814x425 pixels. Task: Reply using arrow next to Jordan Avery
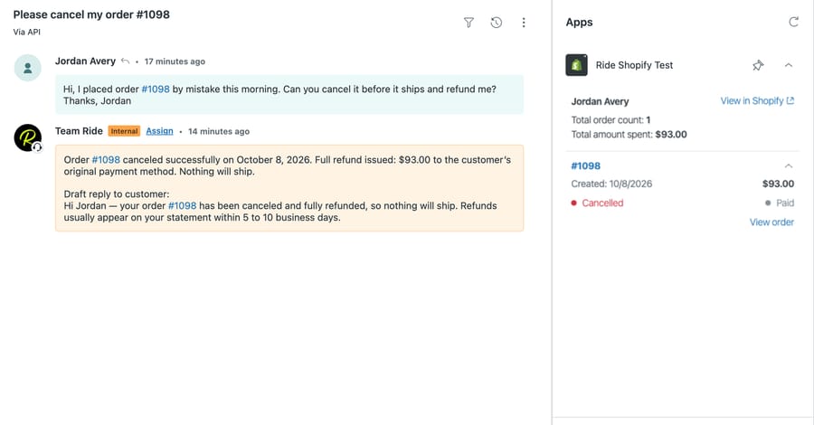pyautogui.click(x=125, y=61)
